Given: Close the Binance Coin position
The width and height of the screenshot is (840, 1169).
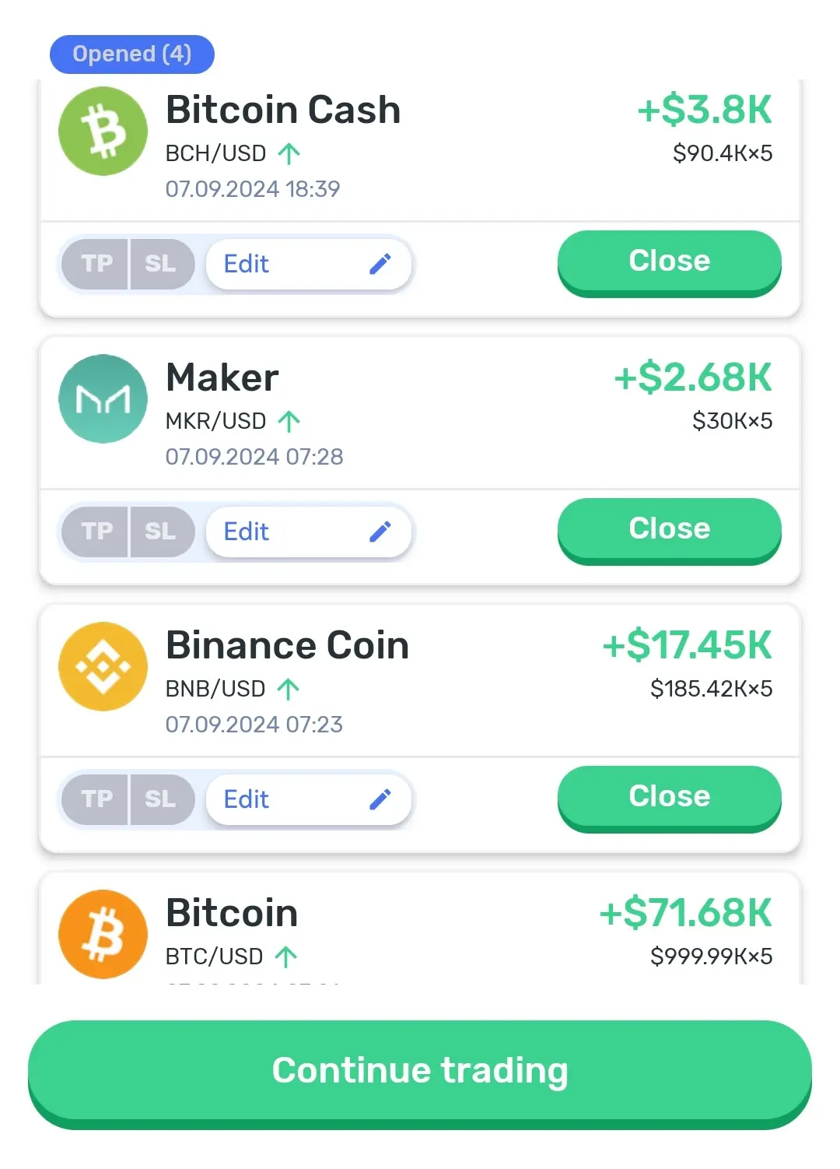Looking at the screenshot, I should tap(670, 799).
